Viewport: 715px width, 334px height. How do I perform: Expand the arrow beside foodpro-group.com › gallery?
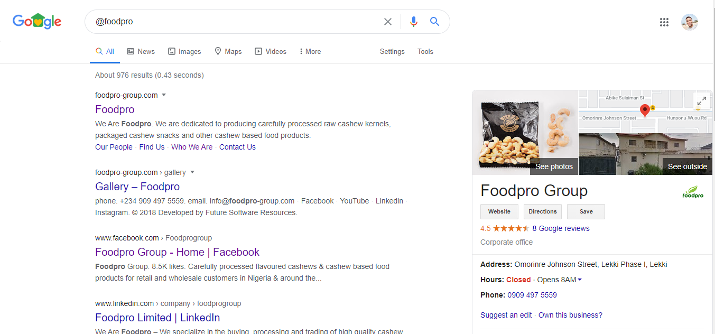[192, 172]
